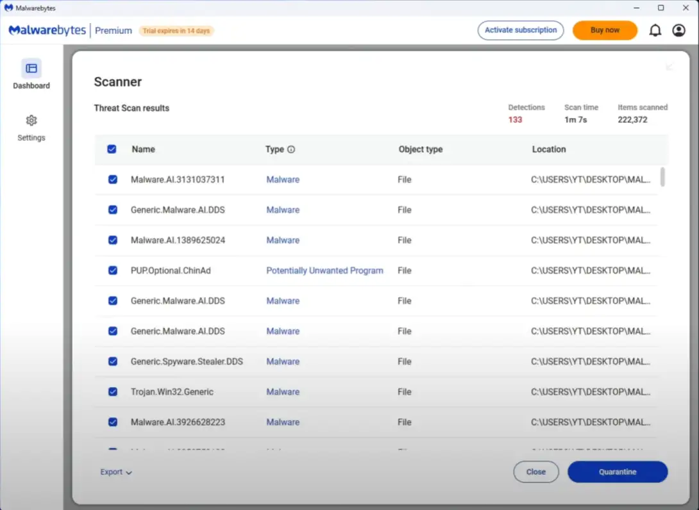699x510 pixels.
Task: Click the results list vertical scrollbar
Action: [x=662, y=177]
